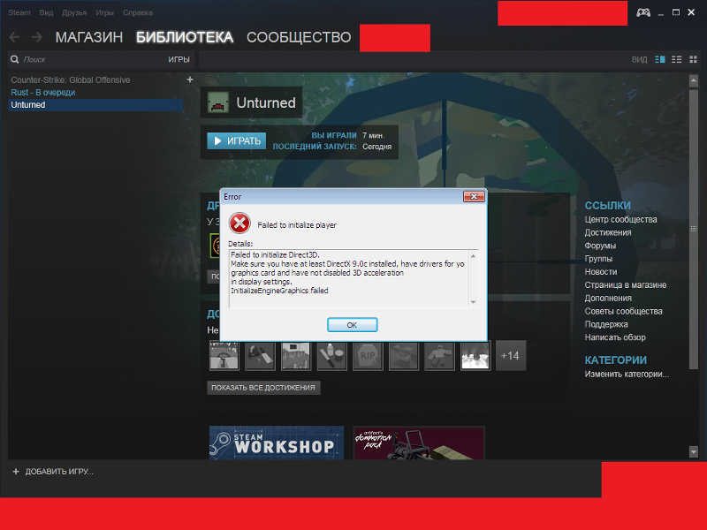Open the Достижения link
The image size is (707, 530).
608,232
